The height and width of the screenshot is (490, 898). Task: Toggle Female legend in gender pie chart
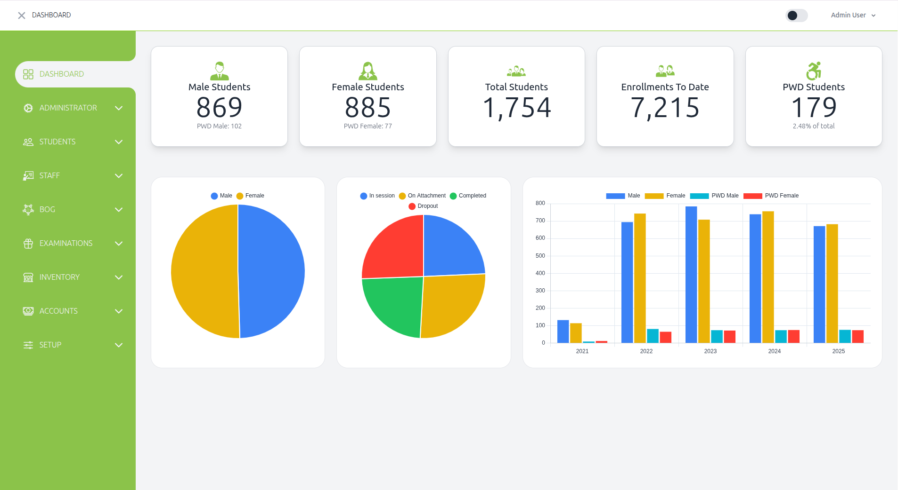click(x=250, y=196)
